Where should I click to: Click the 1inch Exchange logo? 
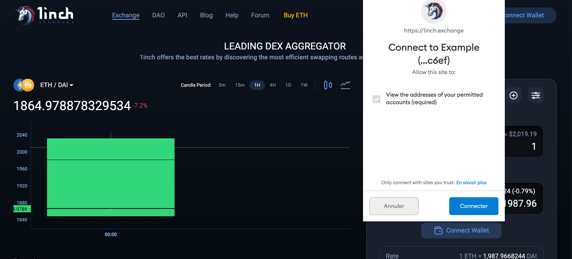tap(45, 15)
